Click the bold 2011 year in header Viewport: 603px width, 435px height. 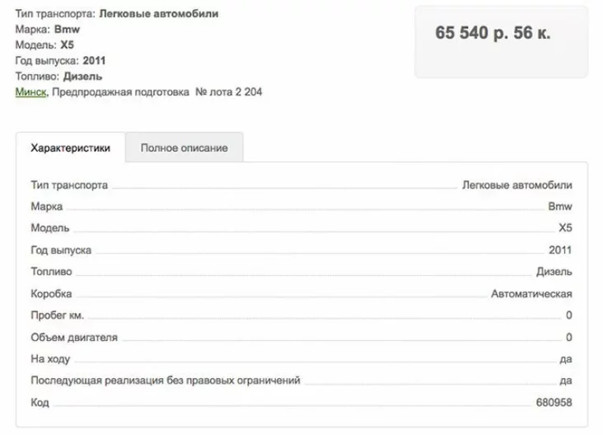coord(94,61)
